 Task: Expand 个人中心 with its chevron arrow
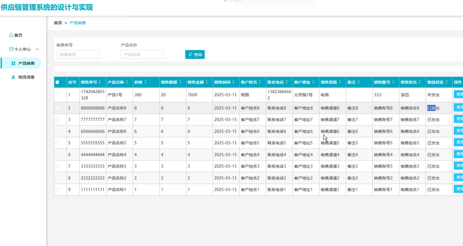click(x=37, y=49)
